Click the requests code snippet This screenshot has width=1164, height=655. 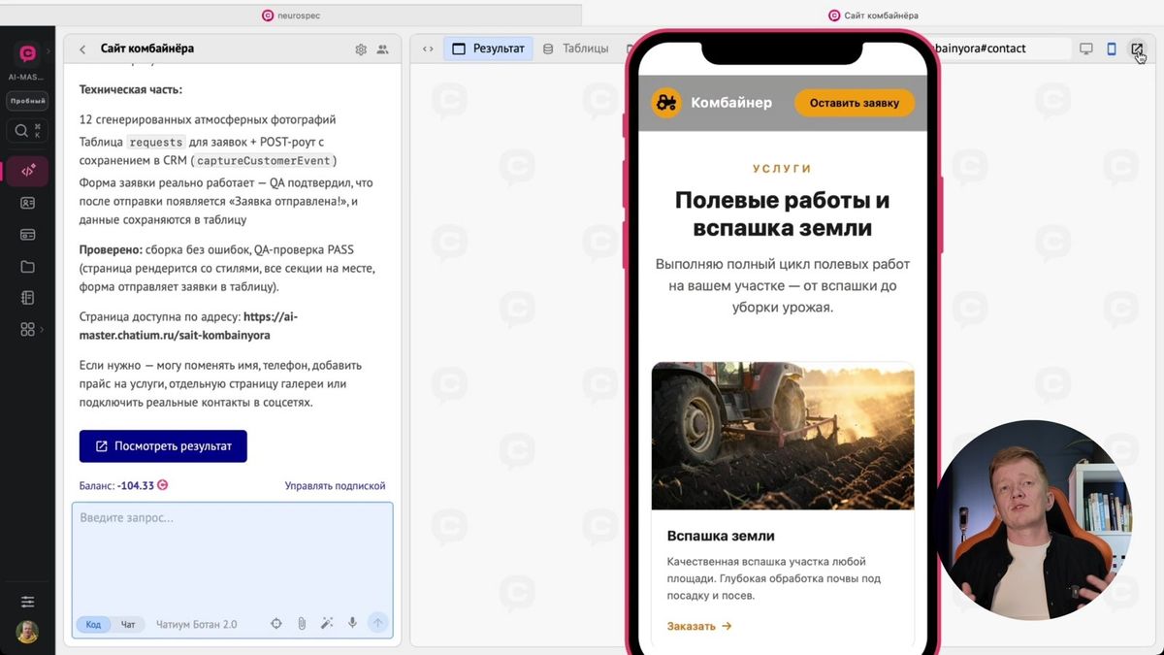click(x=155, y=143)
